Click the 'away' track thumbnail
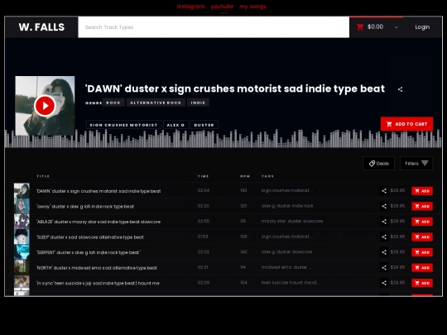Screen dimensions: 447x335 (x=22, y=206)
